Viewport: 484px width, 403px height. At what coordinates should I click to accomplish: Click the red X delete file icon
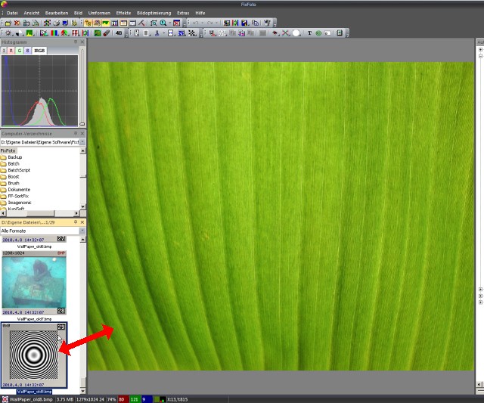point(17,23)
